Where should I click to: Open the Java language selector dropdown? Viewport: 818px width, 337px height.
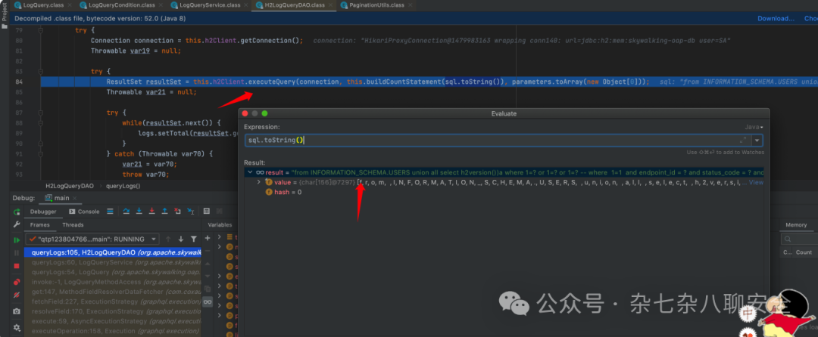pos(754,127)
